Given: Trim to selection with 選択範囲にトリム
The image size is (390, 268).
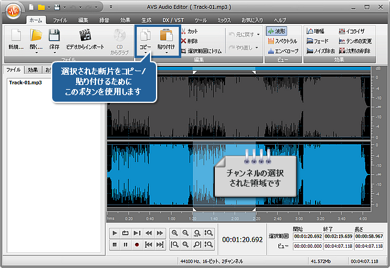Looking at the screenshot, I should (x=202, y=51).
